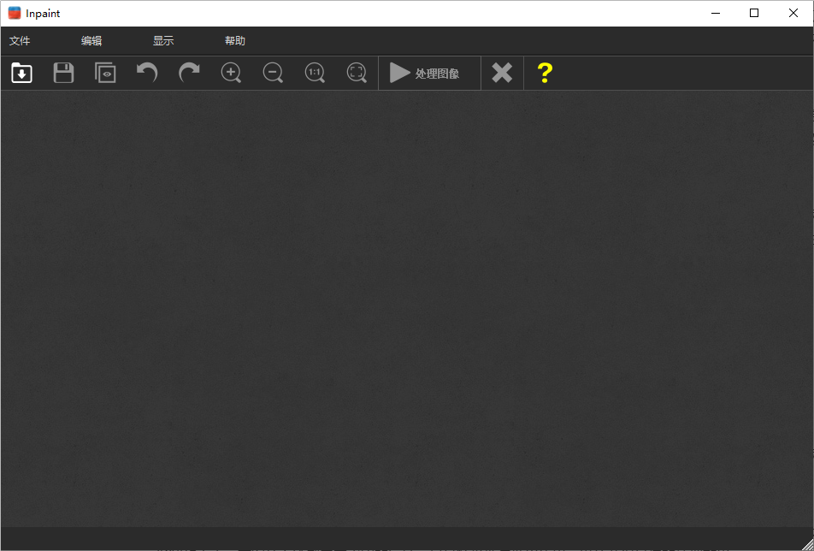Save the current image
814x551 pixels.
[62, 73]
